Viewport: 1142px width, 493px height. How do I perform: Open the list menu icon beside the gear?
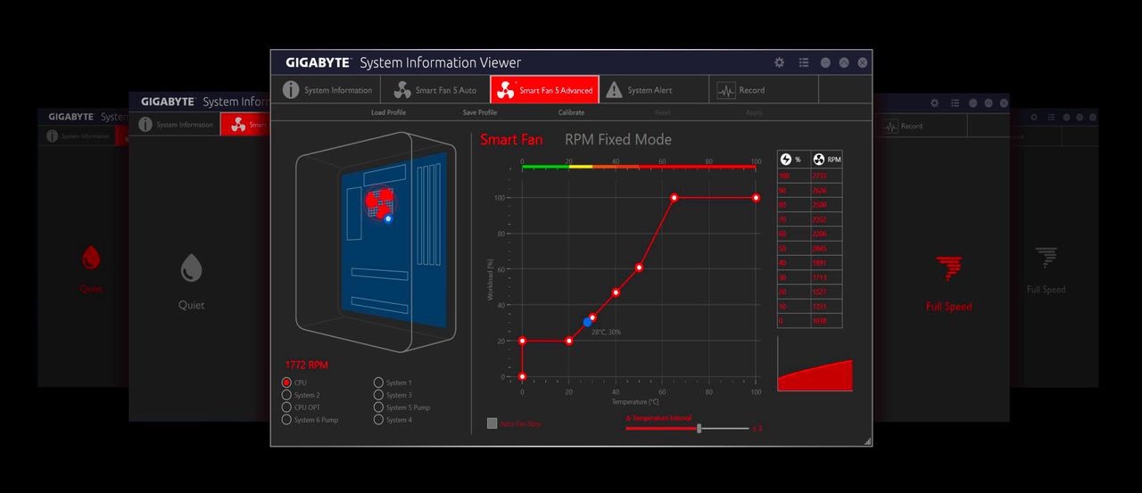tap(804, 62)
